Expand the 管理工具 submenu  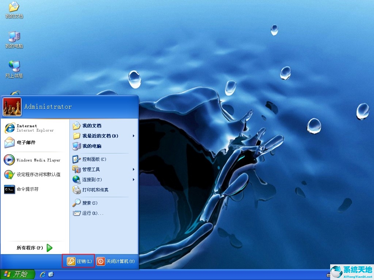(104, 169)
